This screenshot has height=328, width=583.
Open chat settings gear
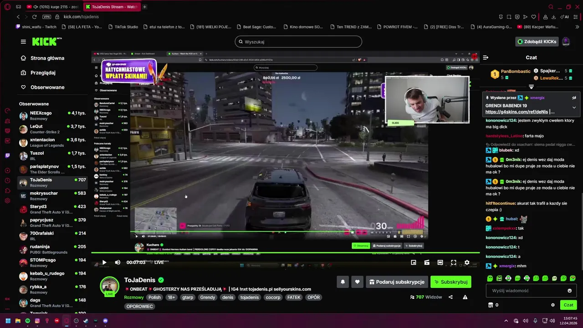[553, 305]
